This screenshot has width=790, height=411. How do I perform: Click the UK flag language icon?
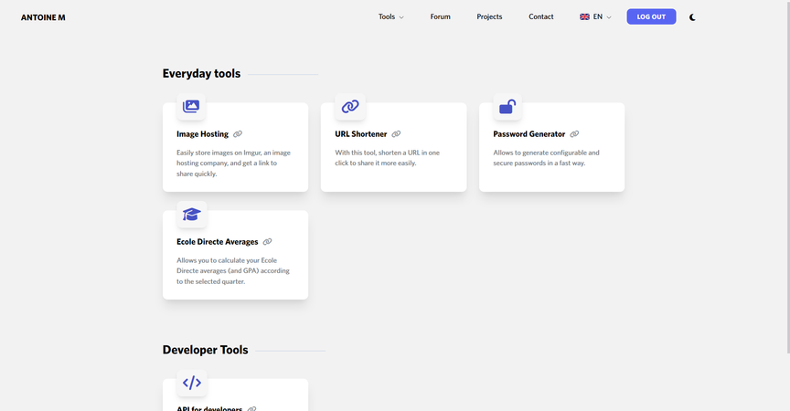point(584,16)
